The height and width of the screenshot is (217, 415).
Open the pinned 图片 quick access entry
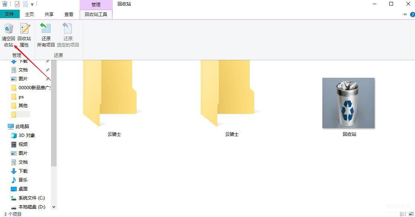tap(19, 79)
